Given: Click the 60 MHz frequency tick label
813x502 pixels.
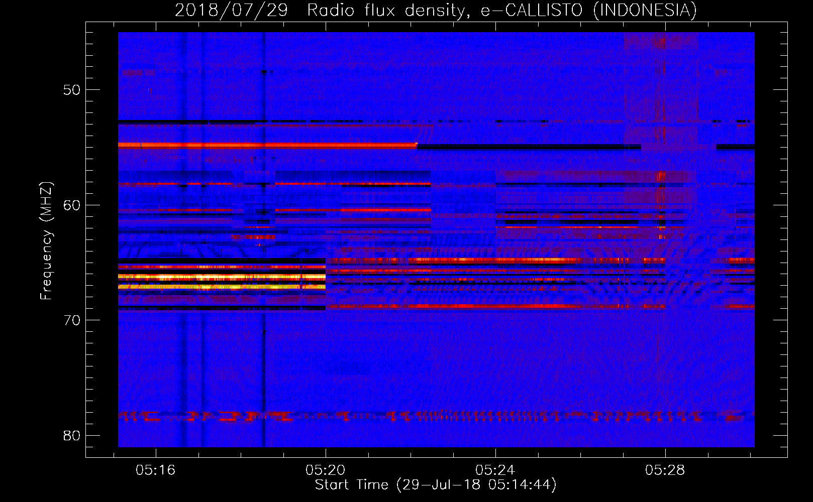Looking at the screenshot, I should tap(72, 205).
